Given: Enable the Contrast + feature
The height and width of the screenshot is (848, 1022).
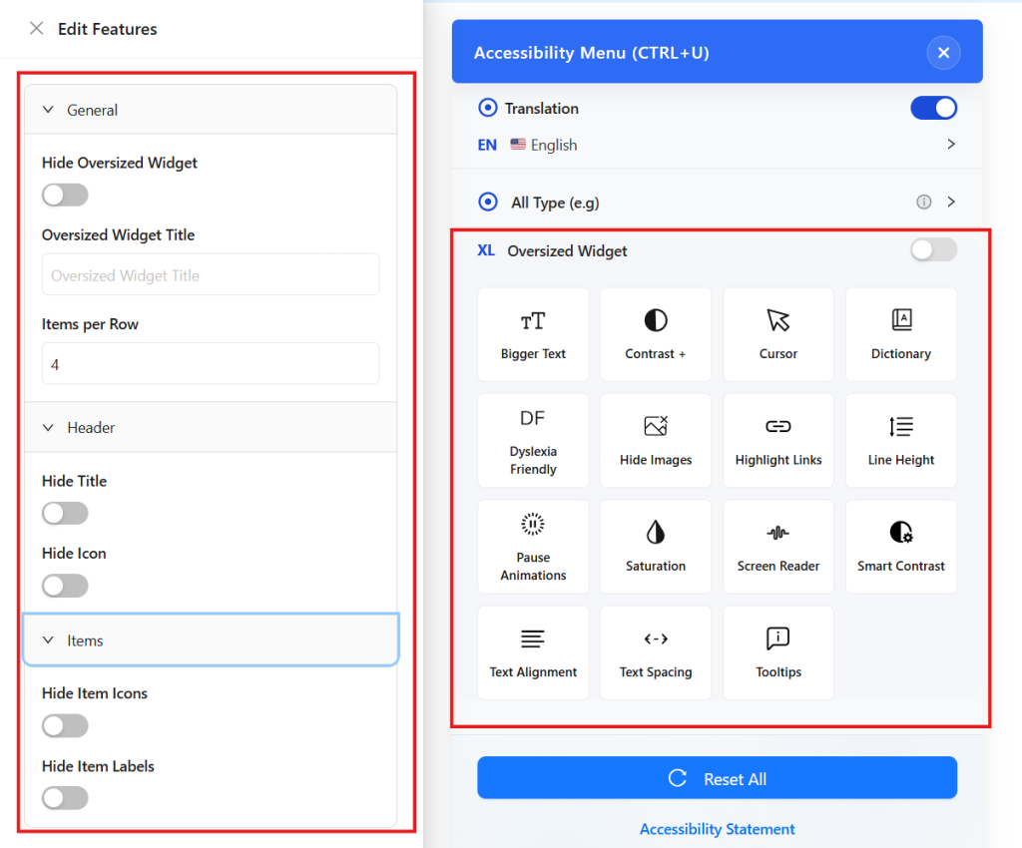Looking at the screenshot, I should (x=656, y=334).
